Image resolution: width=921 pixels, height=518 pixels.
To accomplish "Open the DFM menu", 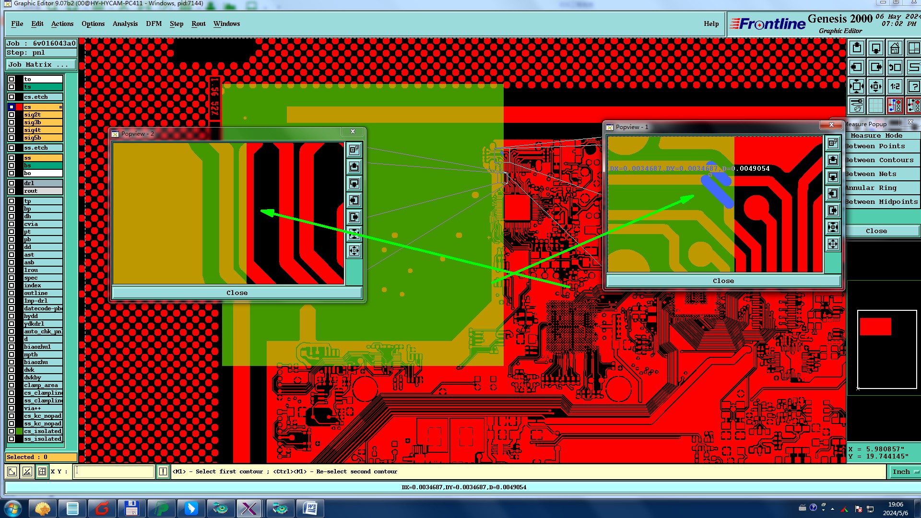I will click(x=153, y=24).
